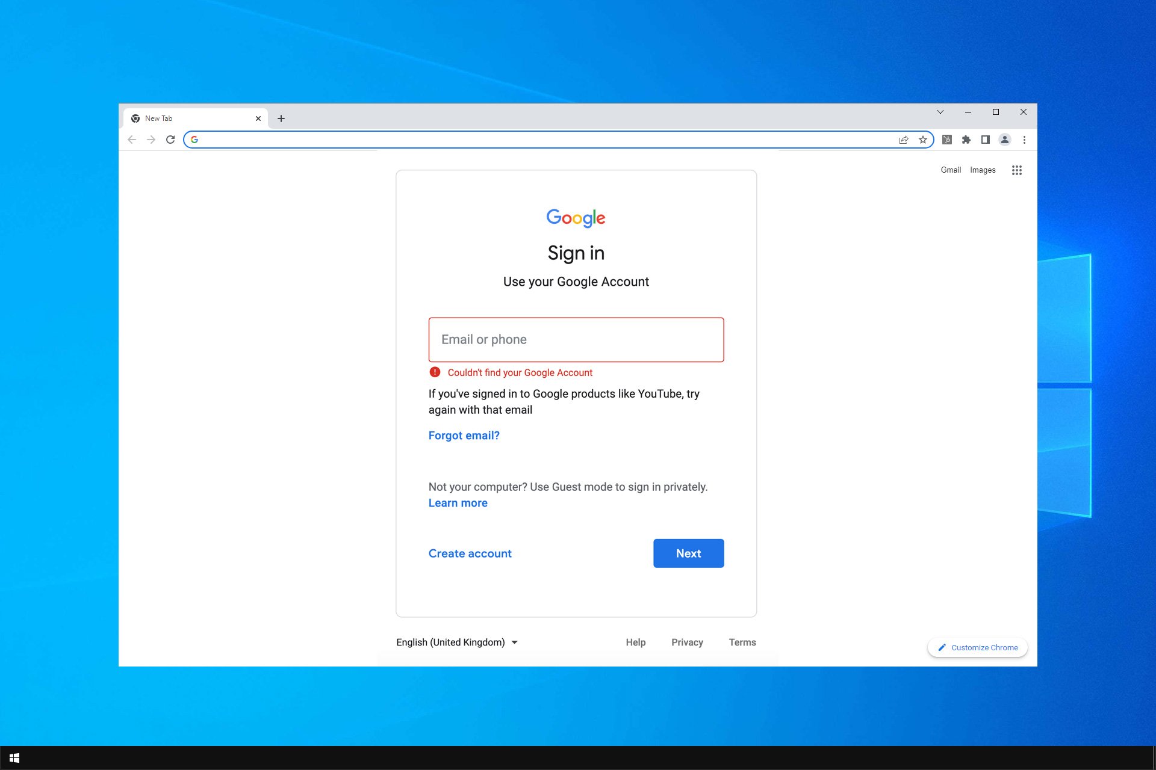Click the Chrome extensions puzzle icon
This screenshot has width=1156, height=770.
(966, 139)
